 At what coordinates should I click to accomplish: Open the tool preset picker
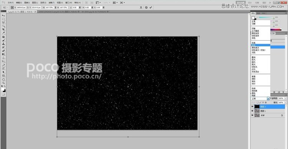point(5,8)
